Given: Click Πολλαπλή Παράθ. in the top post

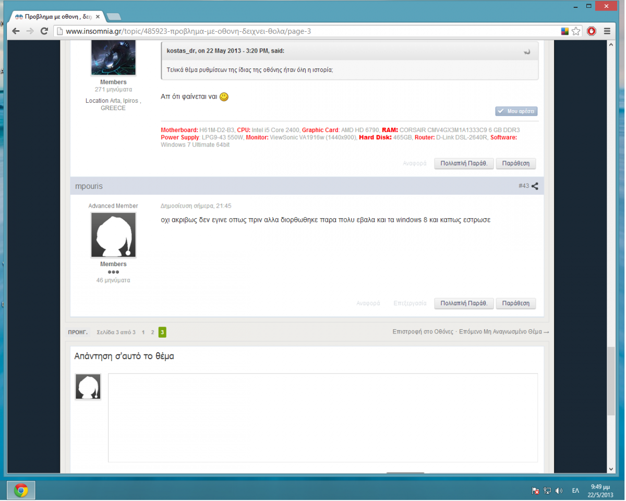Looking at the screenshot, I should [x=464, y=163].
